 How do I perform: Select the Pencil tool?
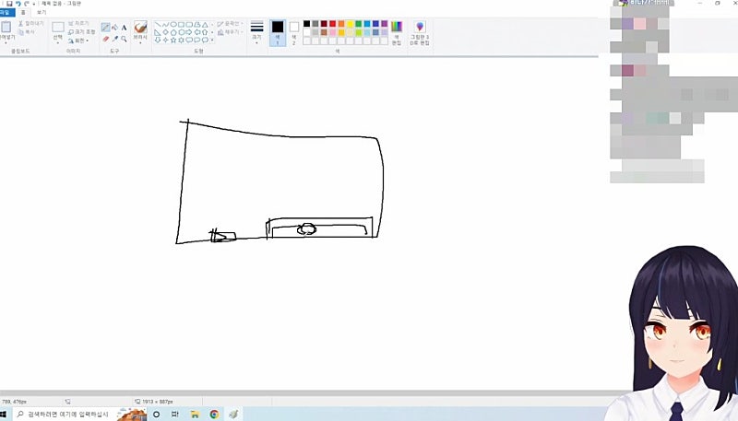point(104,28)
